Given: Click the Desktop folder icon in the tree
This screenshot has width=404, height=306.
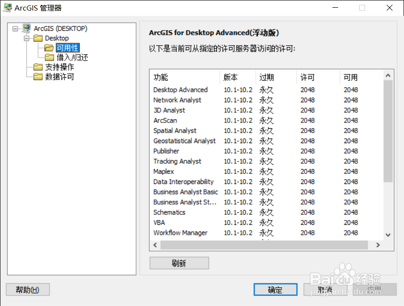Looking at the screenshot, I should pos(38,37).
